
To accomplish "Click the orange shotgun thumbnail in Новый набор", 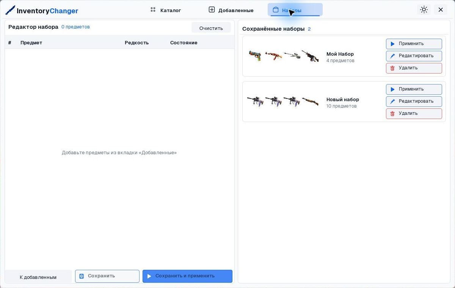I will click(310, 102).
